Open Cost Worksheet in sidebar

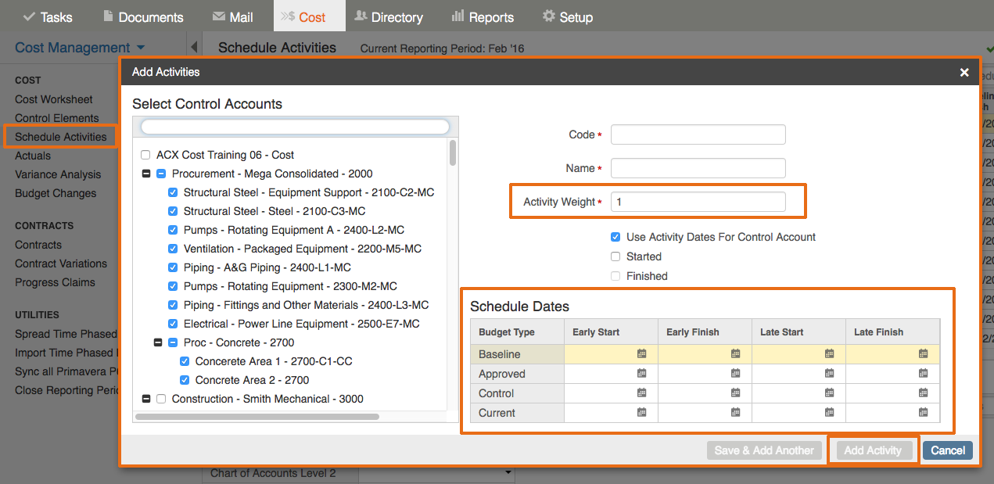(54, 99)
